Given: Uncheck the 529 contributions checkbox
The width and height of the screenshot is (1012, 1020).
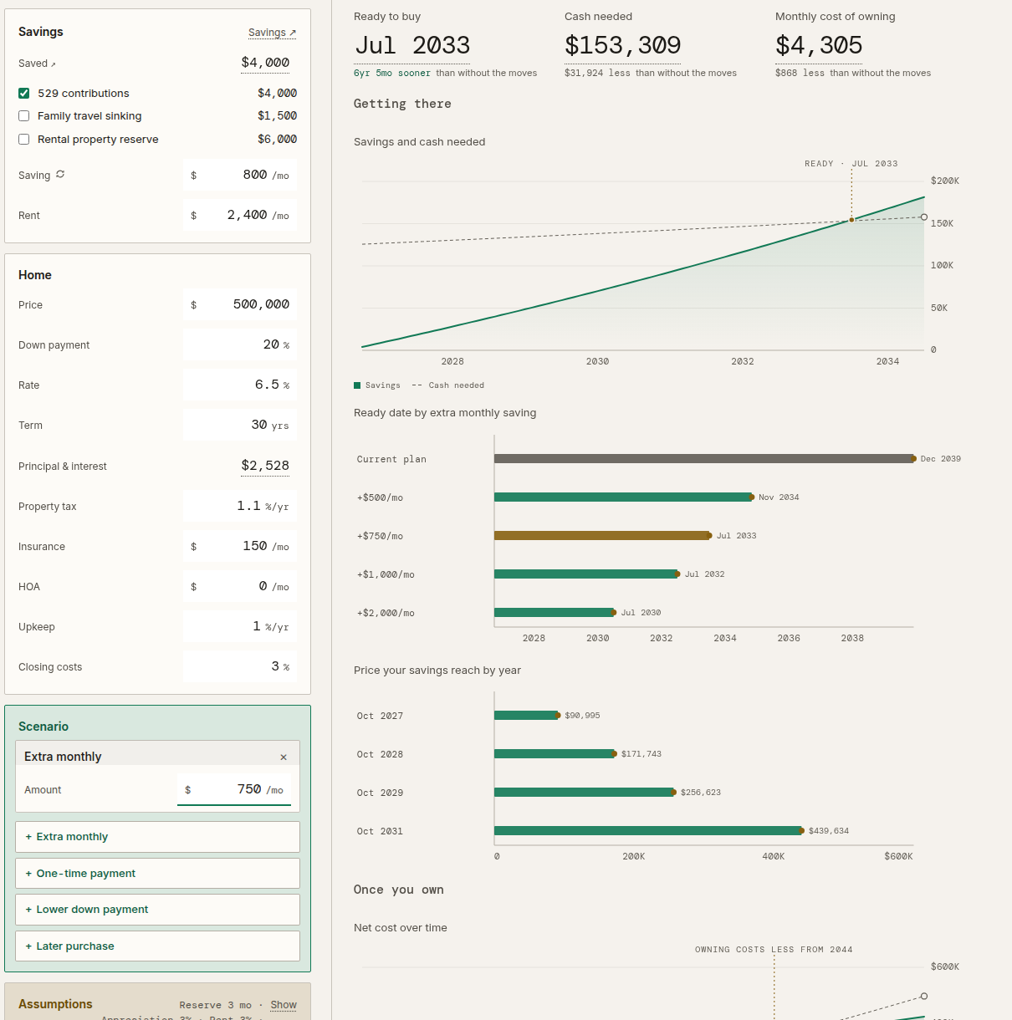Looking at the screenshot, I should click(x=24, y=94).
